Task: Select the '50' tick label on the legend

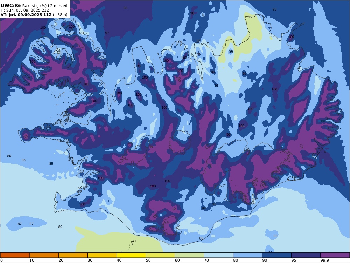Action: (x=148, y=260)
